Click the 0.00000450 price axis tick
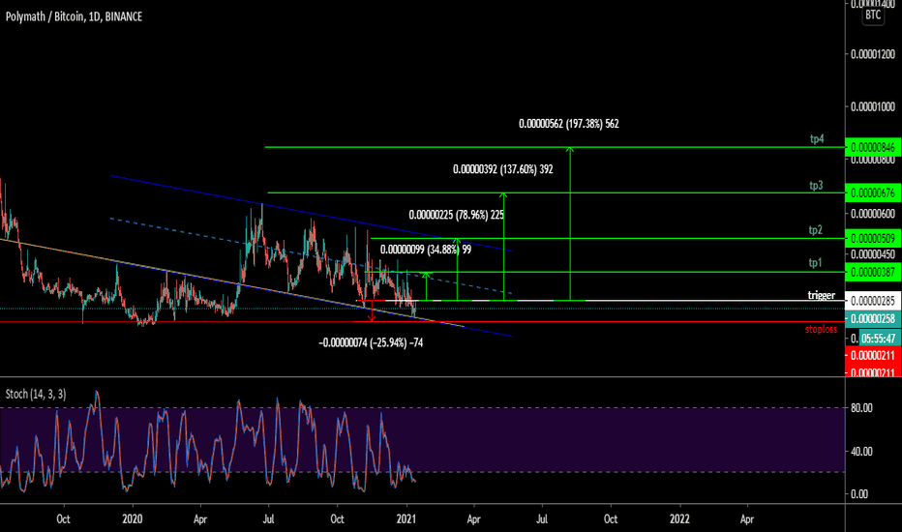The image size is (902, 532). click(873, 254)
